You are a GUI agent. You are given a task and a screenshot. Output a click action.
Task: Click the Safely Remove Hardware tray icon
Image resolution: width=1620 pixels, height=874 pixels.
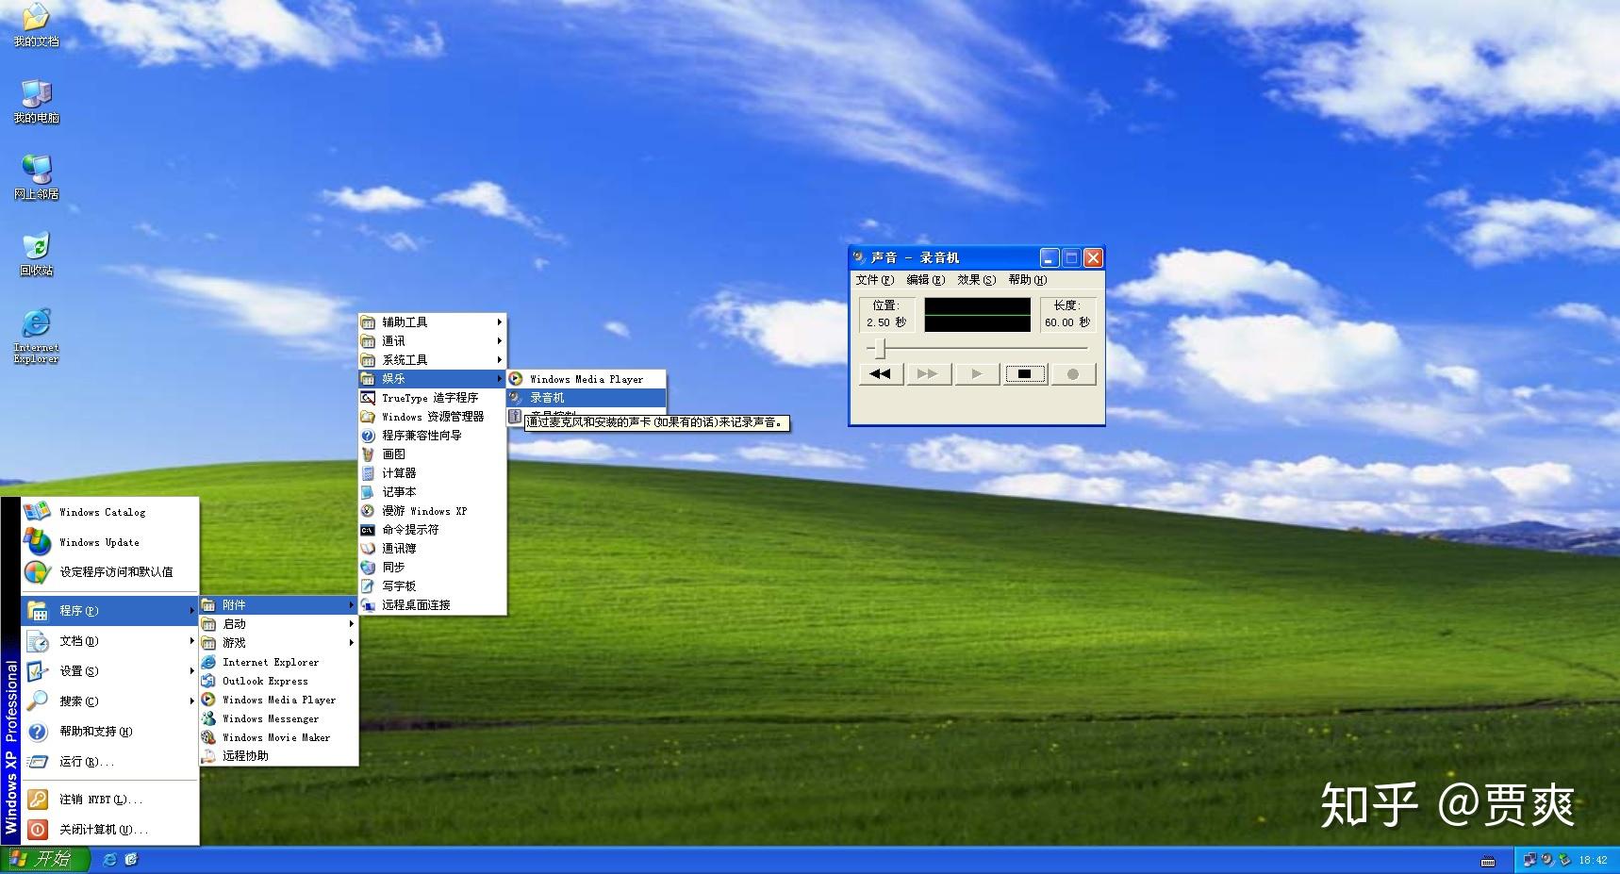tap(1564, 860)
